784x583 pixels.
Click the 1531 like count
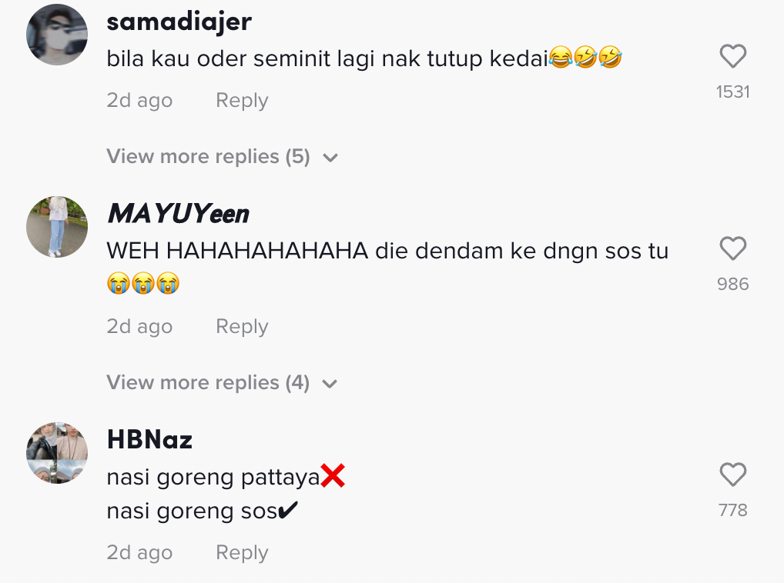tap(732, 92)
